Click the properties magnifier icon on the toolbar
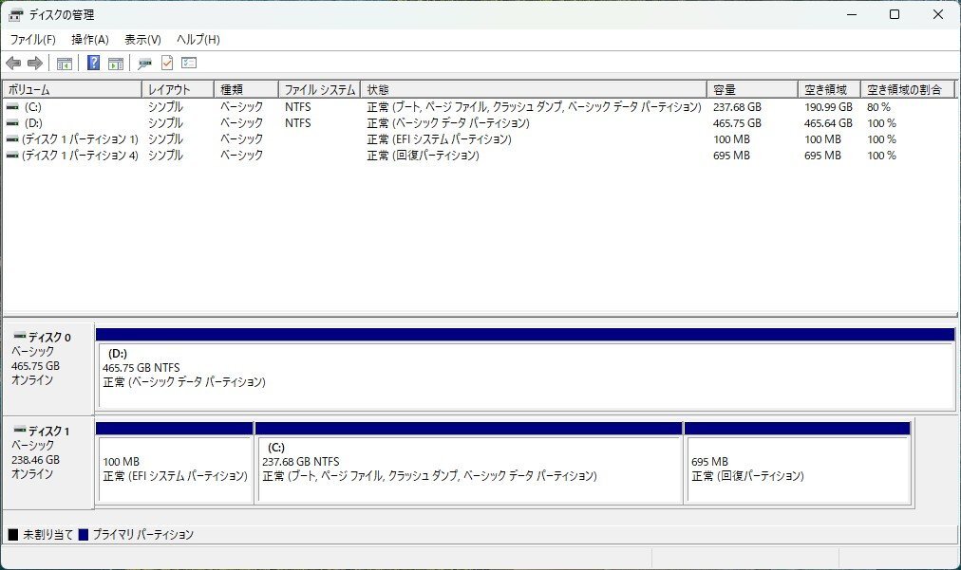961x570 pixels. coord(143,63)
